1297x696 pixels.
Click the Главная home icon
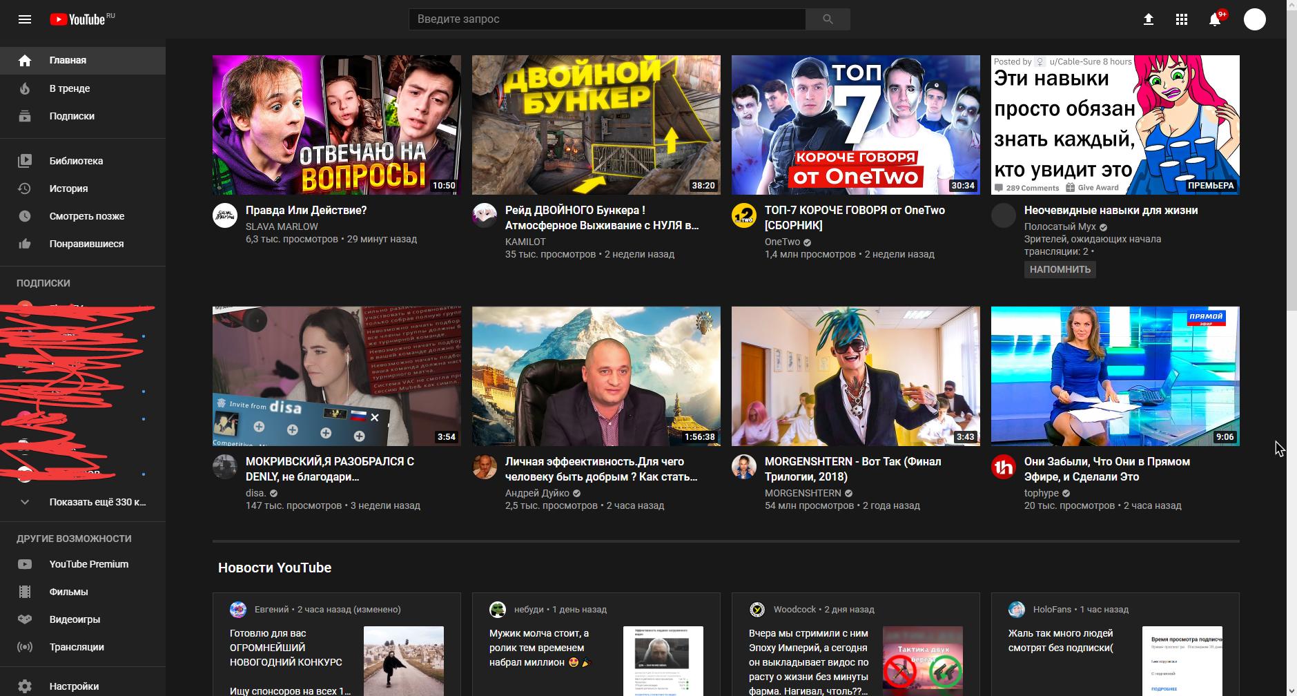pyautogui.click(x=25, y=61)
